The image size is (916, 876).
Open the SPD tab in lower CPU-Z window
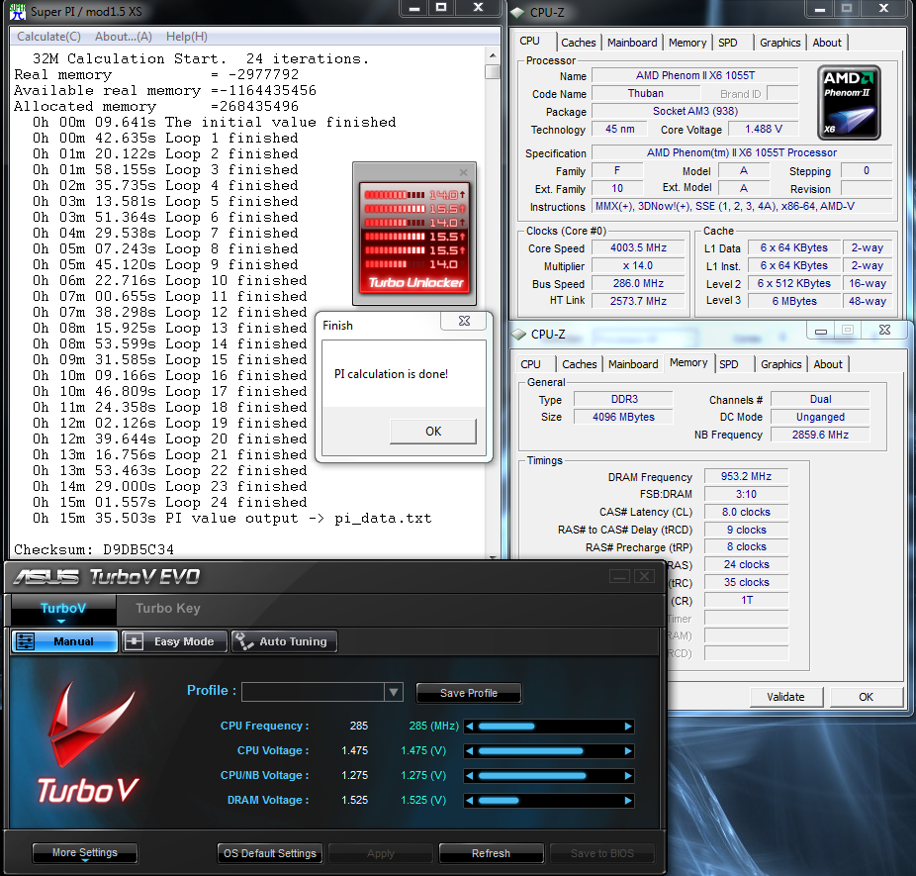pos(729,364)
